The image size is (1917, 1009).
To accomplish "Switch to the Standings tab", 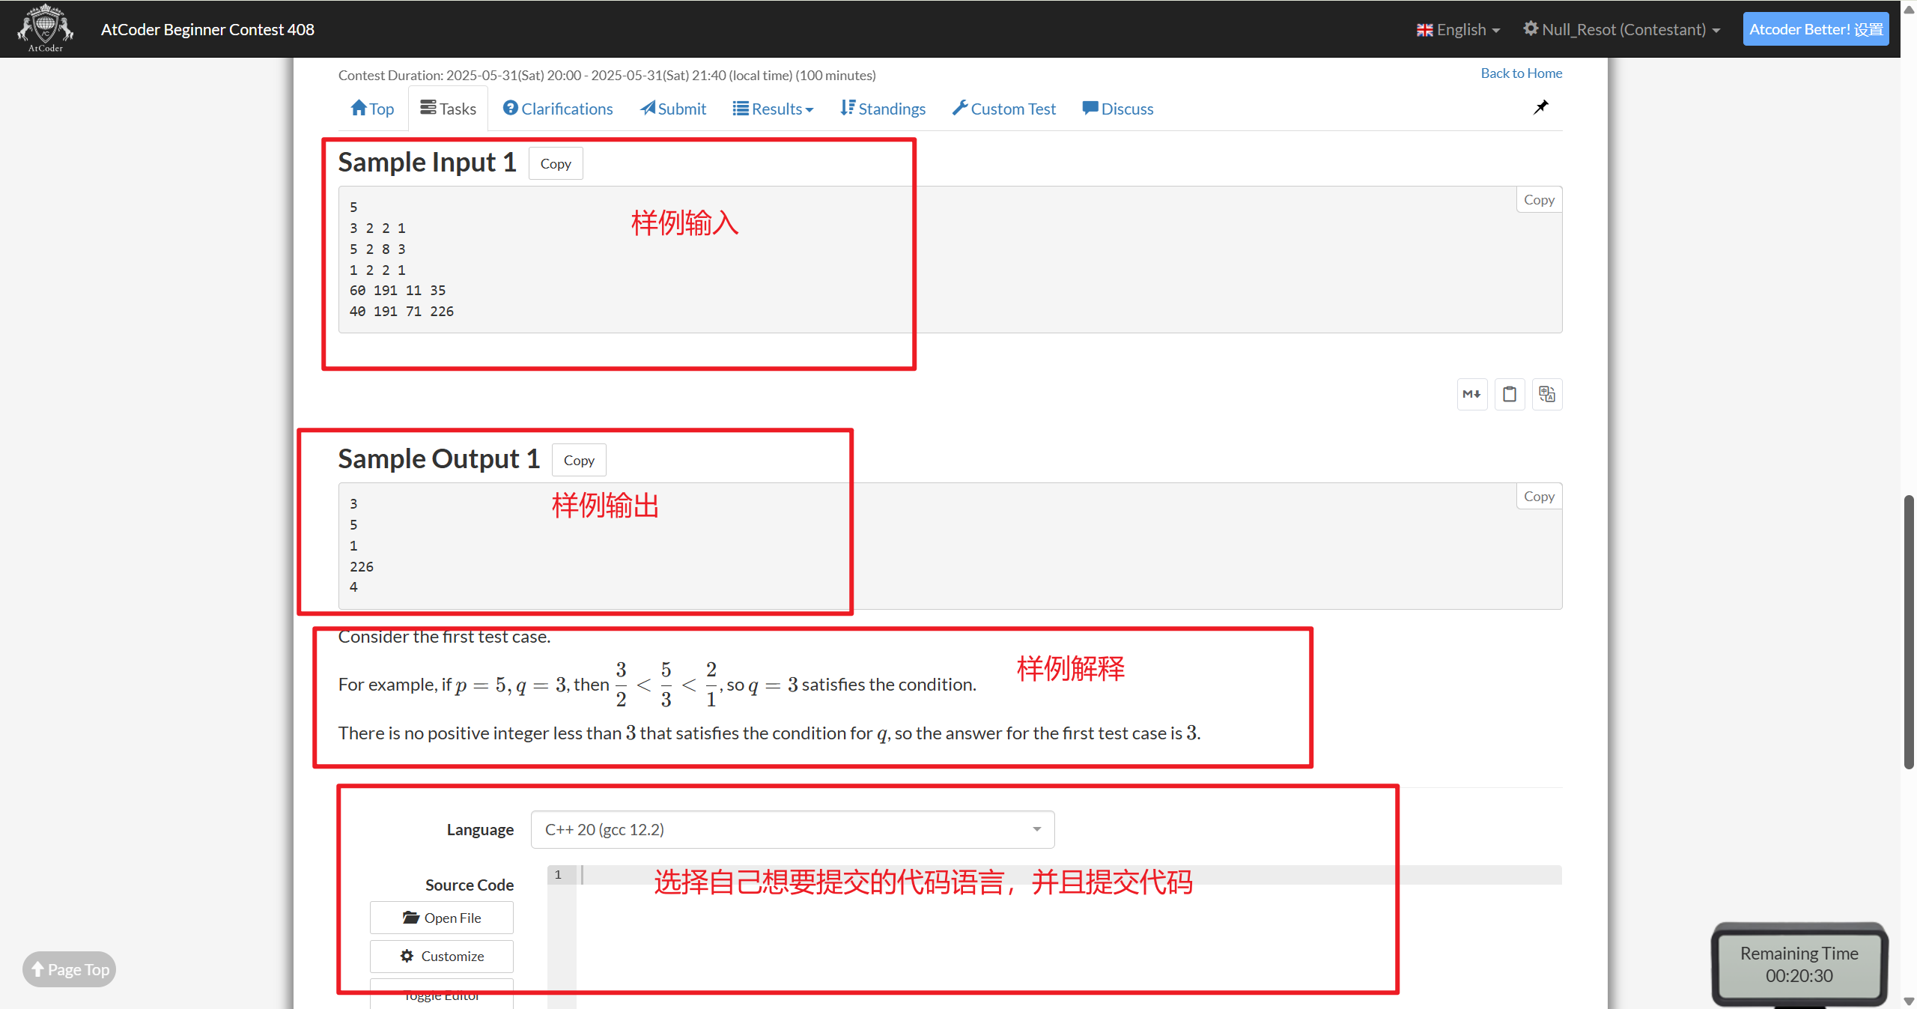I will (x=883, y=108).
